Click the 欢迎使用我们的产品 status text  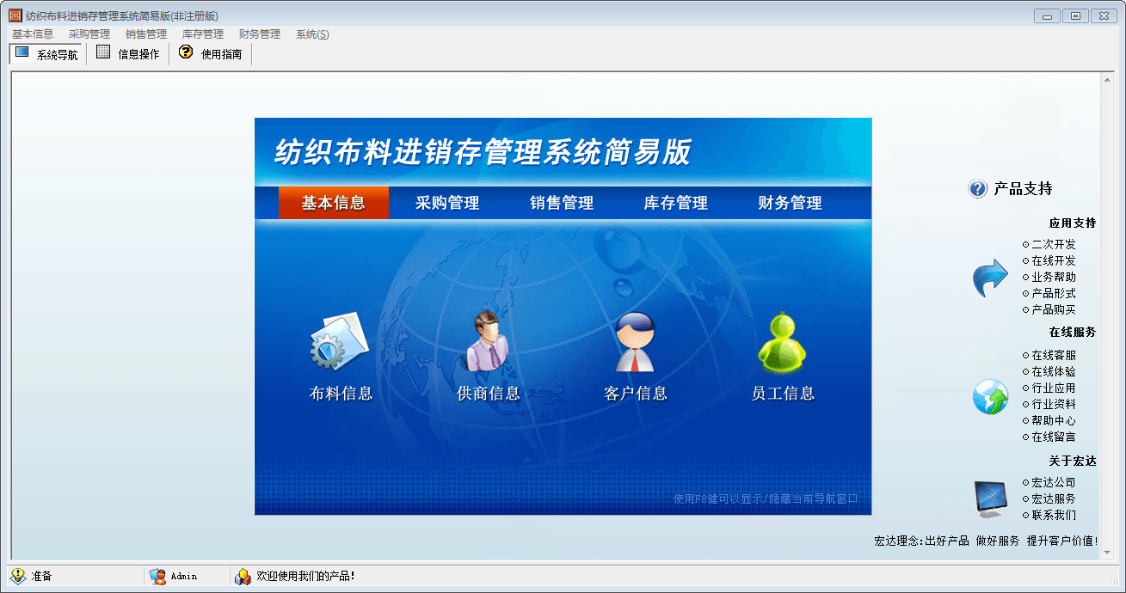click(x=306, y=576)
